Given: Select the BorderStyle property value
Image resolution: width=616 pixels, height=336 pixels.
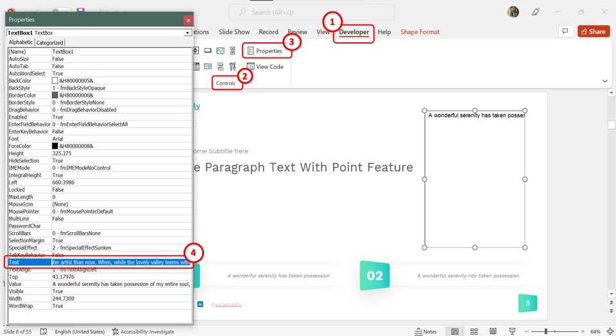Looking at the screenshot, I should pyautogui.click(x=121, y=103).
